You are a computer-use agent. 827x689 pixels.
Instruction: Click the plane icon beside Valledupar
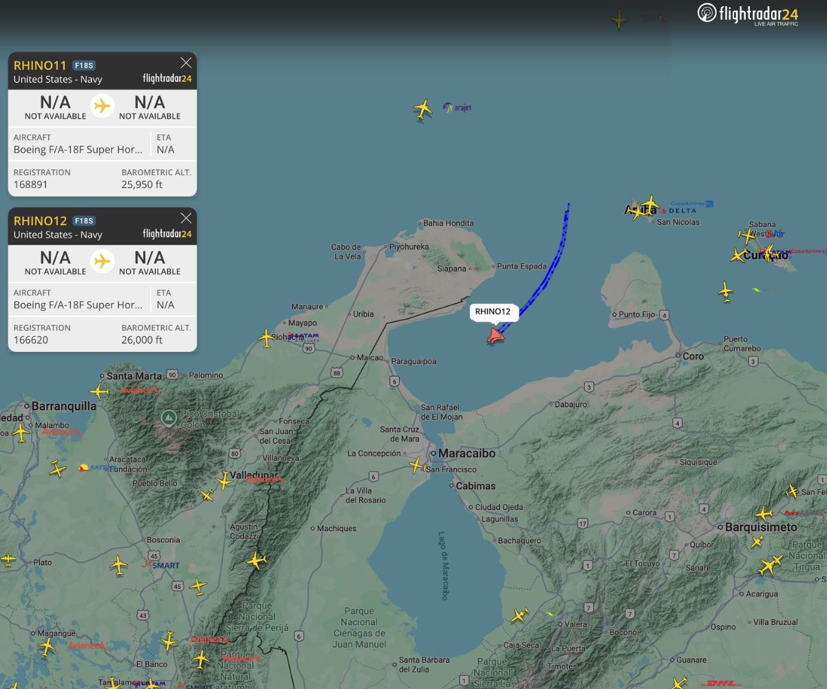tap(225, 480)
